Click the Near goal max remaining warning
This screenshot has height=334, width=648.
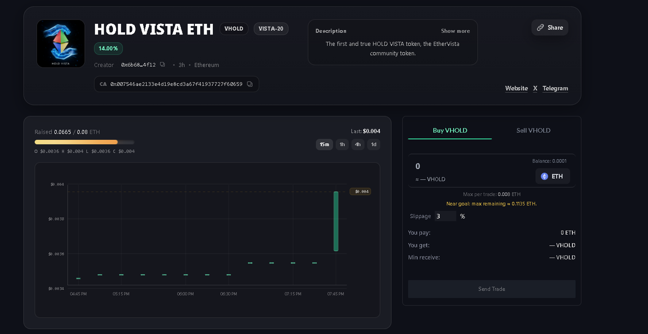[x=492, y=204]
